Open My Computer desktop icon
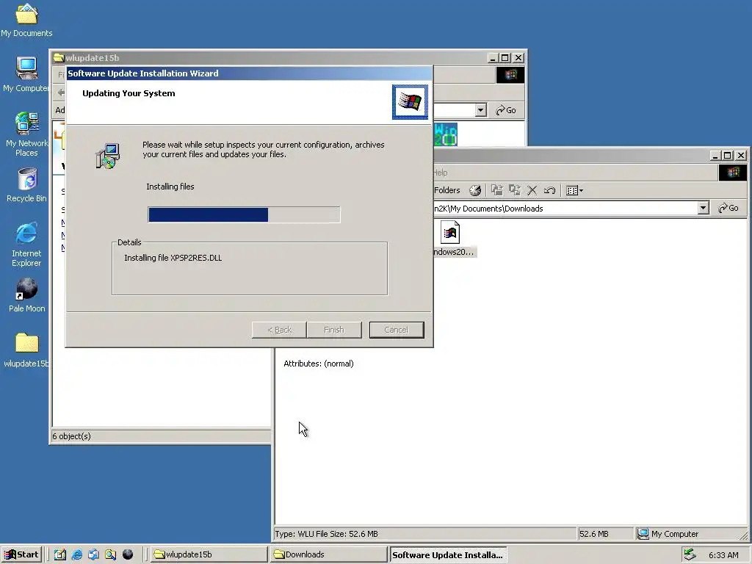Image resolution: width=752 pixels, height=564 pixels. click(x=26, y=75)
